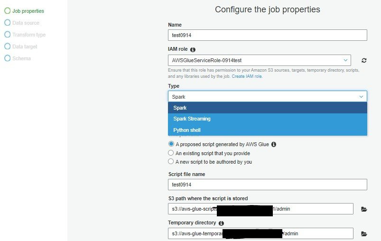The width and height of the screenshot is (381, 241).
Task: Expand the IAM role dropdown
Action: tap(259, 60)
